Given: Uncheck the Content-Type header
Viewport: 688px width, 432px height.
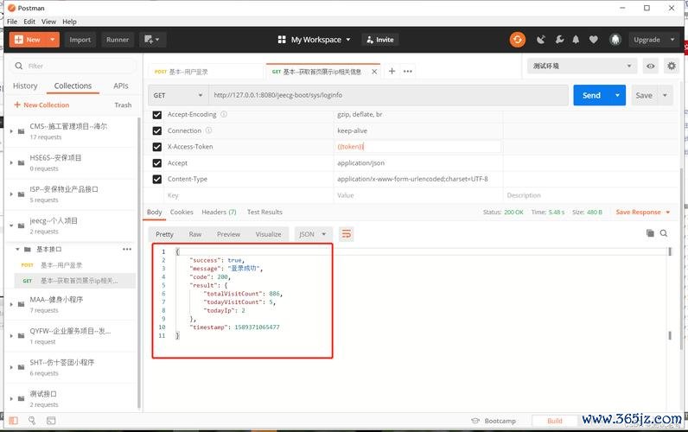Looking at the screenshot, I should pyautogui.click(x=156, y=180).
